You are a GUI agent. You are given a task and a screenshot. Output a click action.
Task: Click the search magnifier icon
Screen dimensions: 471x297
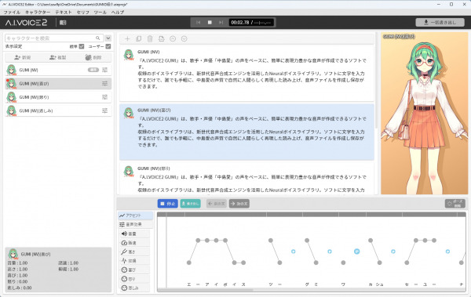pos(97,38)
